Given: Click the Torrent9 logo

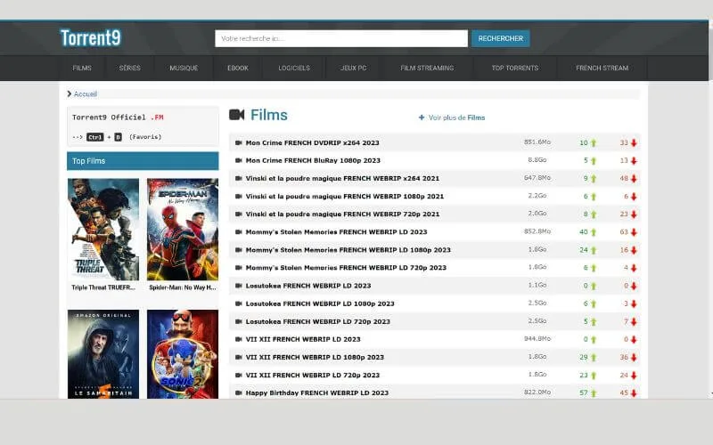Looking at the screenshot, I should pyautogui.click(x=91, y=37).
